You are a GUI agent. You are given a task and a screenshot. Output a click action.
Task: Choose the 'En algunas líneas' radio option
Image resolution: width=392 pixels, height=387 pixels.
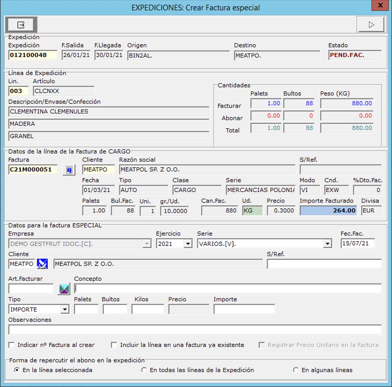(x=296, y=370)
